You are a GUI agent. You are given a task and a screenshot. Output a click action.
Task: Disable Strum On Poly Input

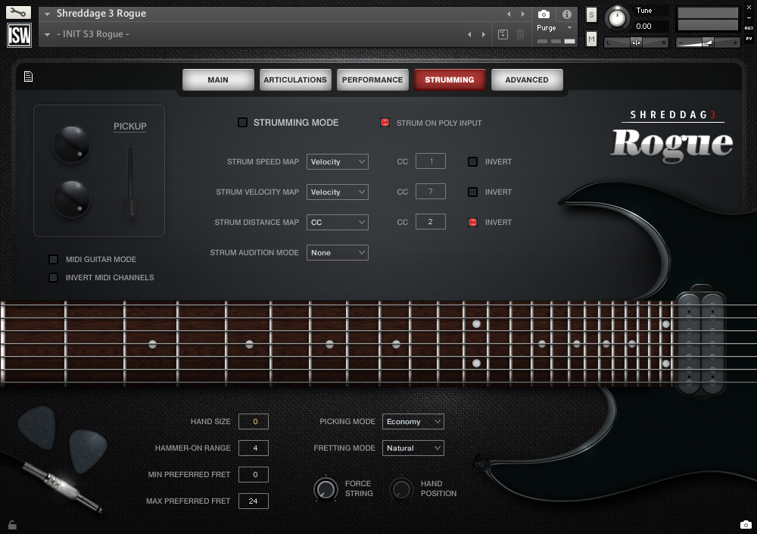385,122
